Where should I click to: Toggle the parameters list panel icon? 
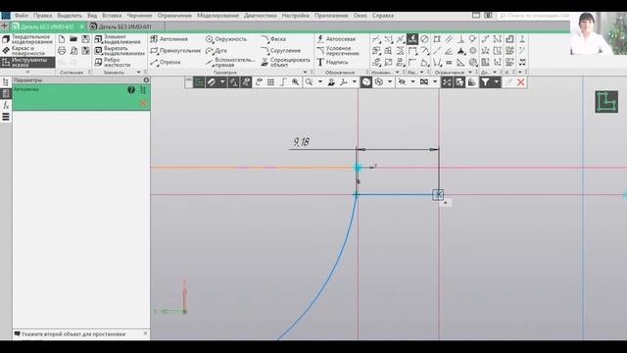click(x=6, y=93)
